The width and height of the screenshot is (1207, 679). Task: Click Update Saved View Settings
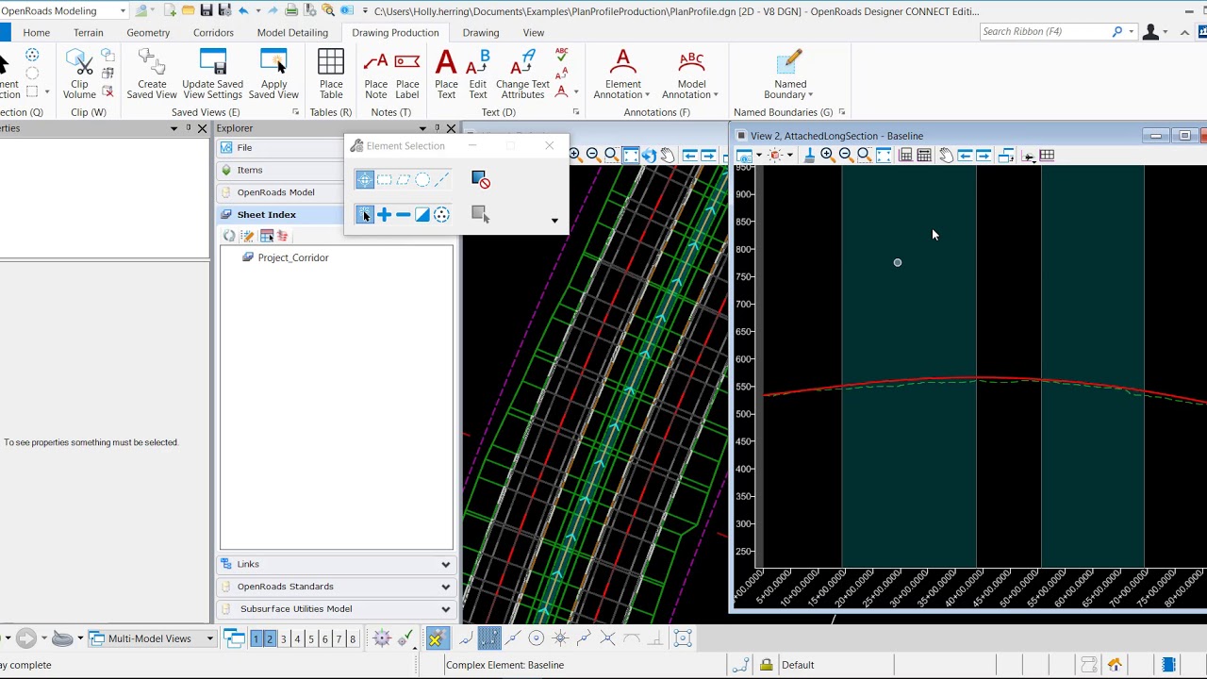click(212, 74)
